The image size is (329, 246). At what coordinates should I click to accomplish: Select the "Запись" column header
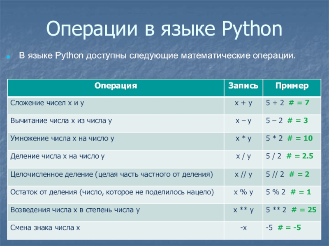coord(243,86)
